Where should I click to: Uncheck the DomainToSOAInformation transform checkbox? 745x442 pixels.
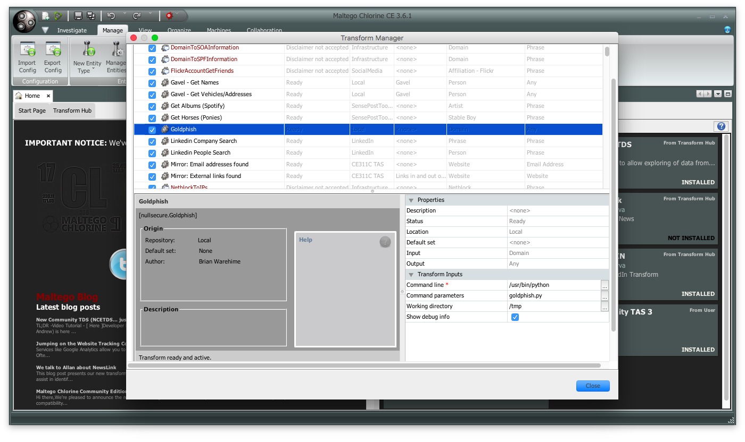point(152,48)
